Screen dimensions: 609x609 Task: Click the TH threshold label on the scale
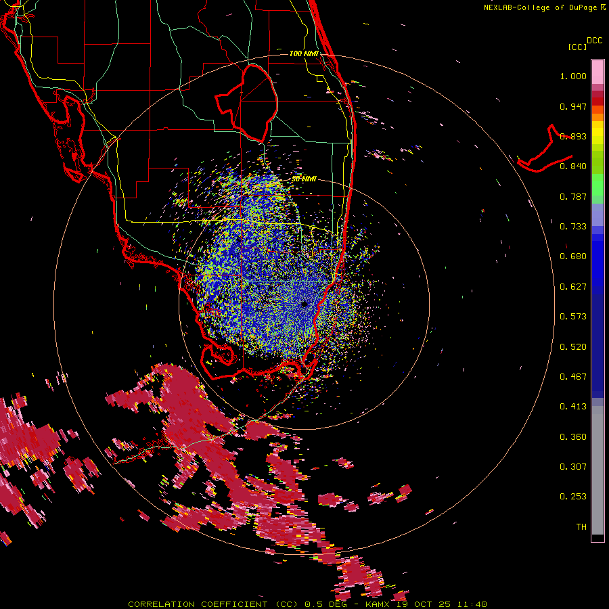(x=581, y=527)
